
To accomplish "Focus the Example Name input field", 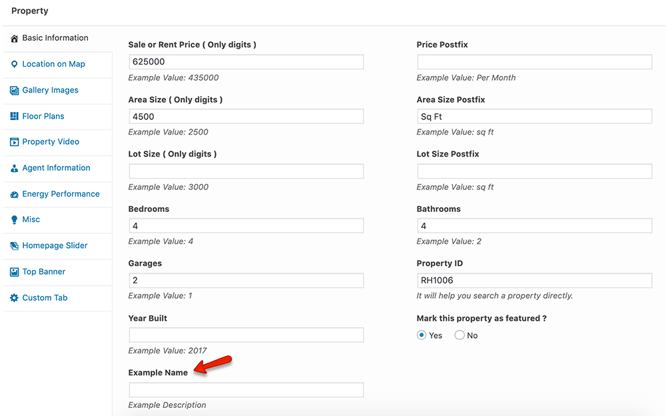I will pyautogui.click(x=246, y=389).
